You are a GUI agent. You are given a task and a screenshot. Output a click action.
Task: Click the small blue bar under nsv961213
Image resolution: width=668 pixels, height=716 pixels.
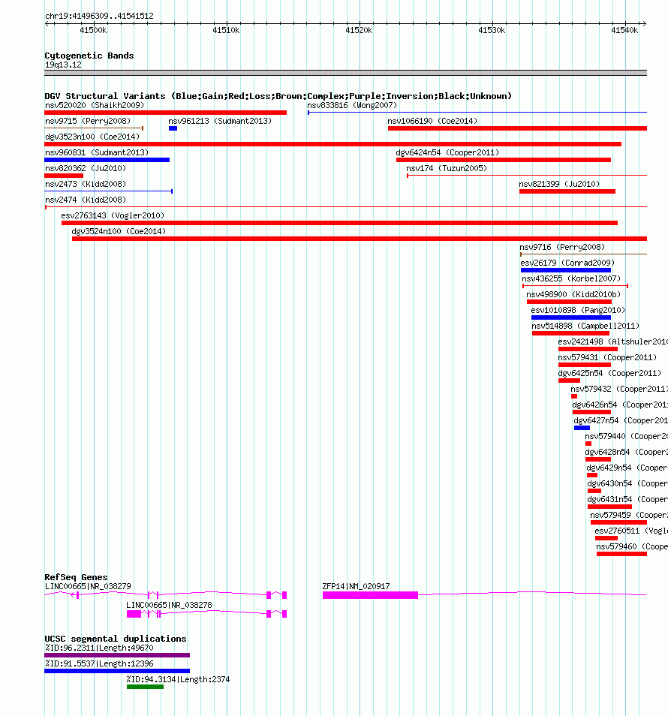(173, 128)
